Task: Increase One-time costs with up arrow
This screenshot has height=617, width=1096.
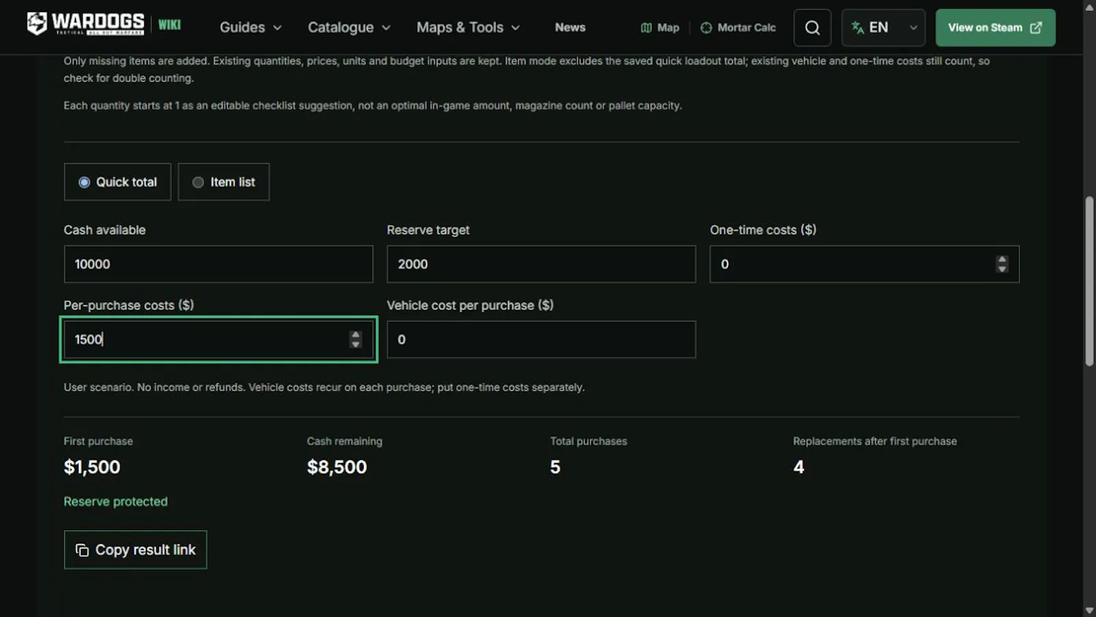Action: pos(1002,260)
